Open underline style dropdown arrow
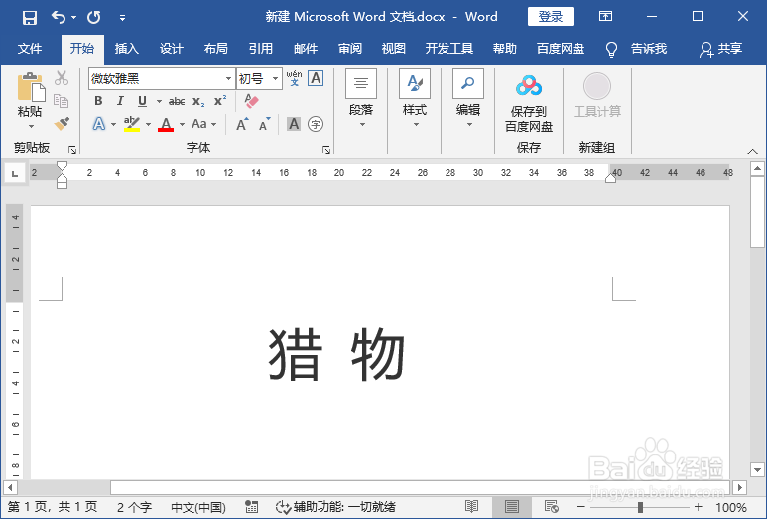767x519 pixels. coord(159,102)
